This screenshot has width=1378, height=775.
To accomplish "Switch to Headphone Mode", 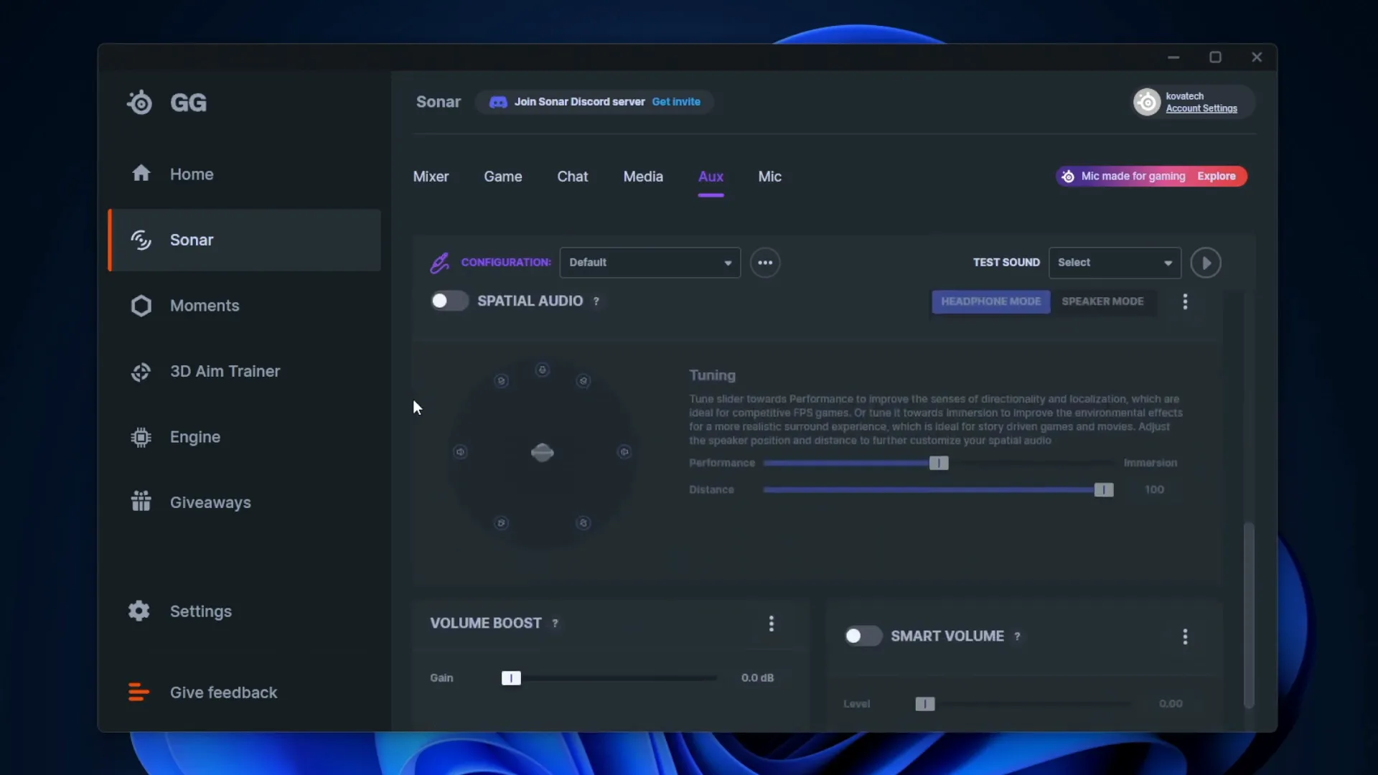I will click(x=990, y=301).
